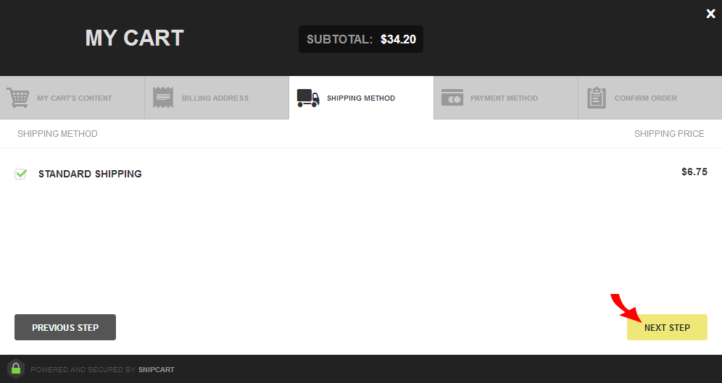This screenshot has height=383, width=722.
Task: Click the clipboard confirm order icon
Action: click(x=597, y=98)
